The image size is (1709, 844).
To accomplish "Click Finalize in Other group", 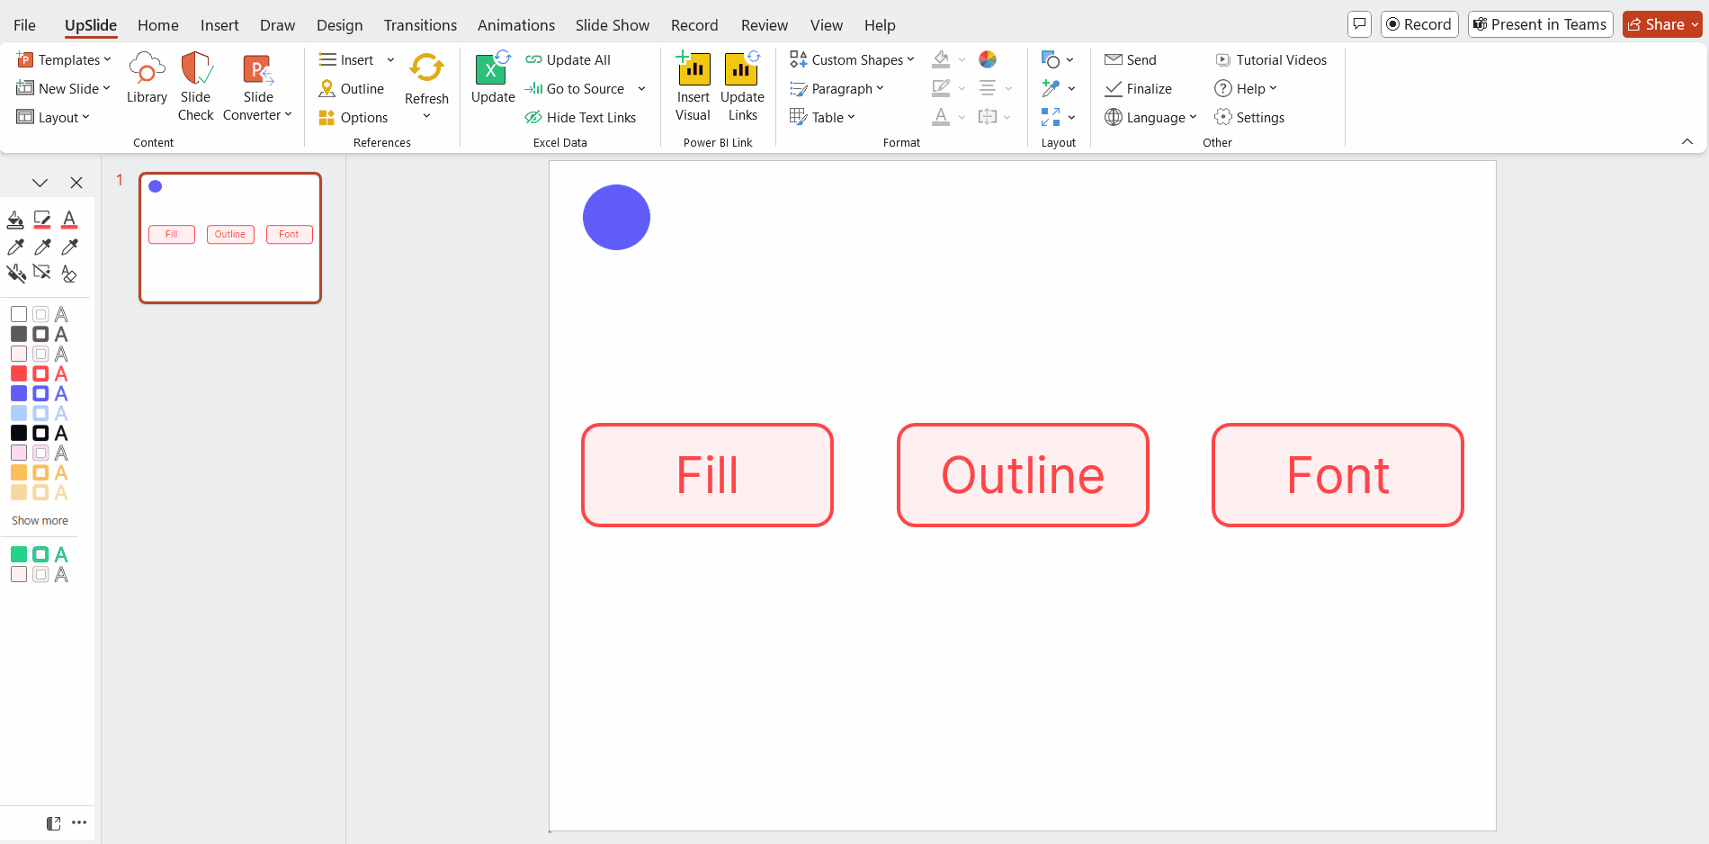I will [1138, 88].
